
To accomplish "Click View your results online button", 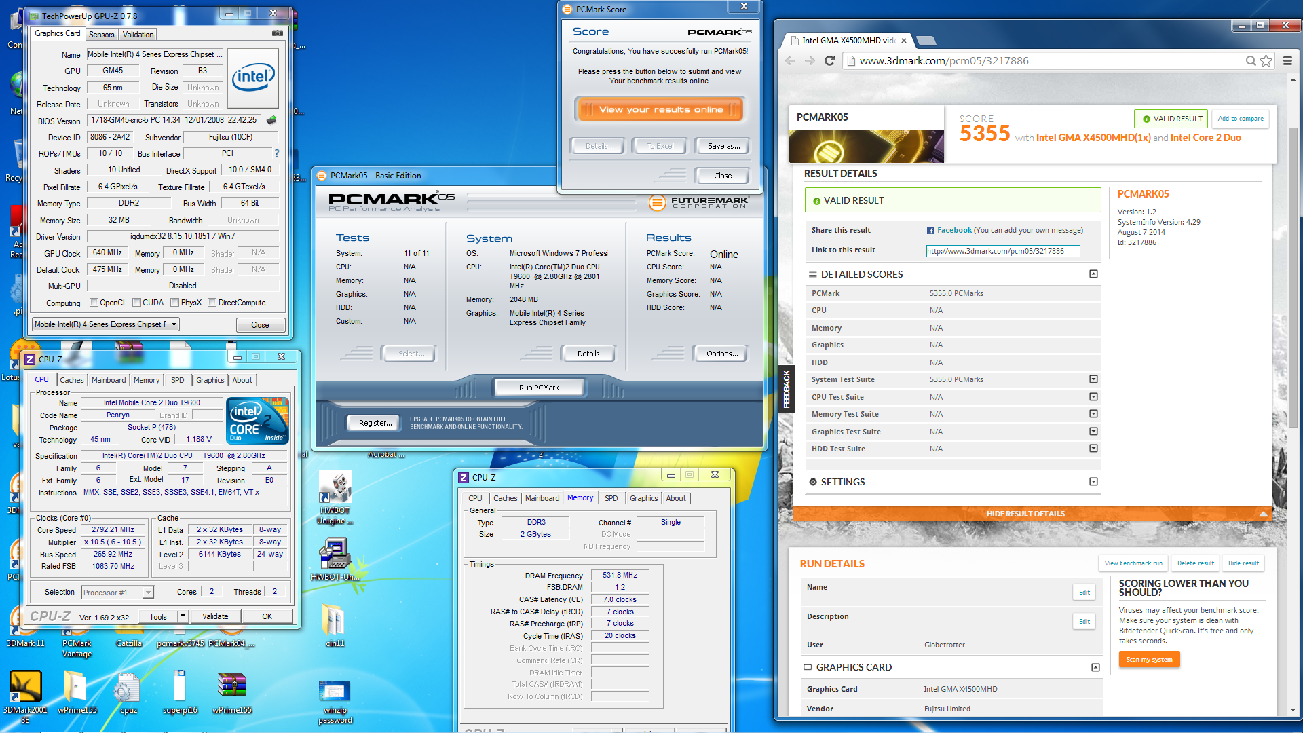I will [x=661, y=109].
